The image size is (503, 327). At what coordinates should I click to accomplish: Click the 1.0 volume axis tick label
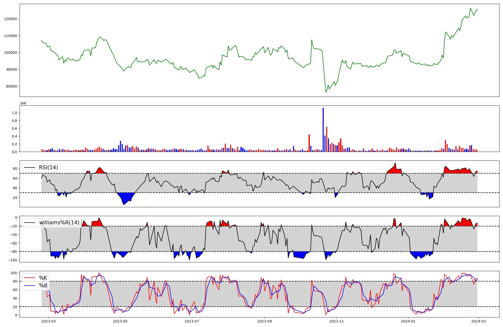(x=14, y=113)
